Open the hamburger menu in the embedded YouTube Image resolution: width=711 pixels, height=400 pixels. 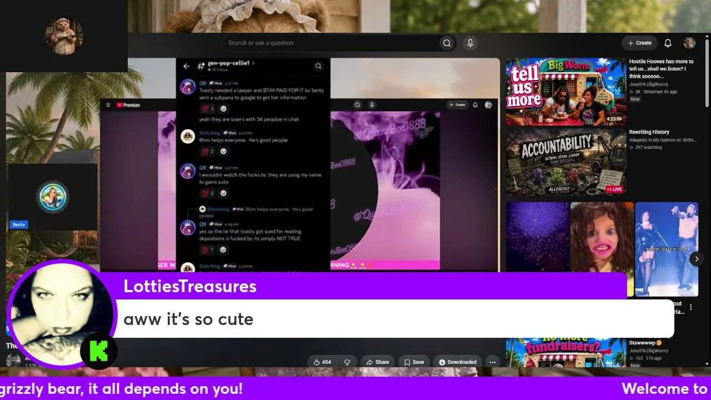click(x=108, y=105)
